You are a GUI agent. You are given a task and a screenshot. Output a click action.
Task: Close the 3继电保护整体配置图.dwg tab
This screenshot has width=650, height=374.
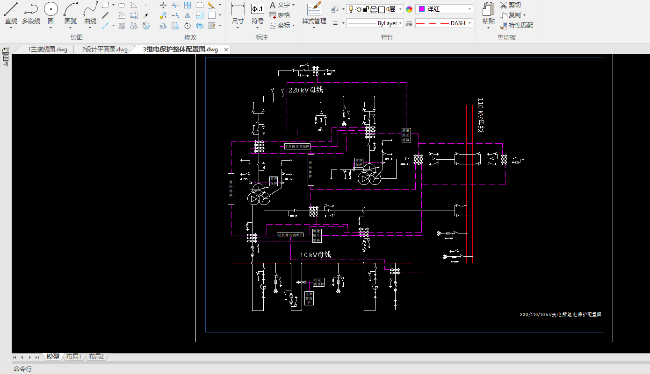(226, 49)
